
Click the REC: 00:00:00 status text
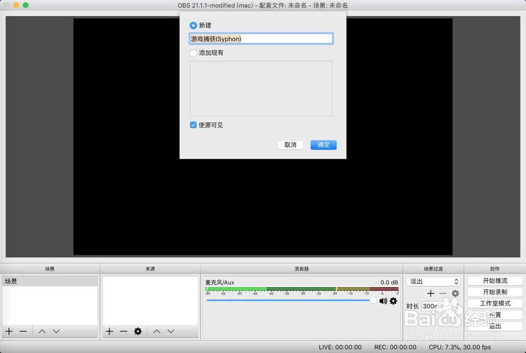tap(395, 347)
